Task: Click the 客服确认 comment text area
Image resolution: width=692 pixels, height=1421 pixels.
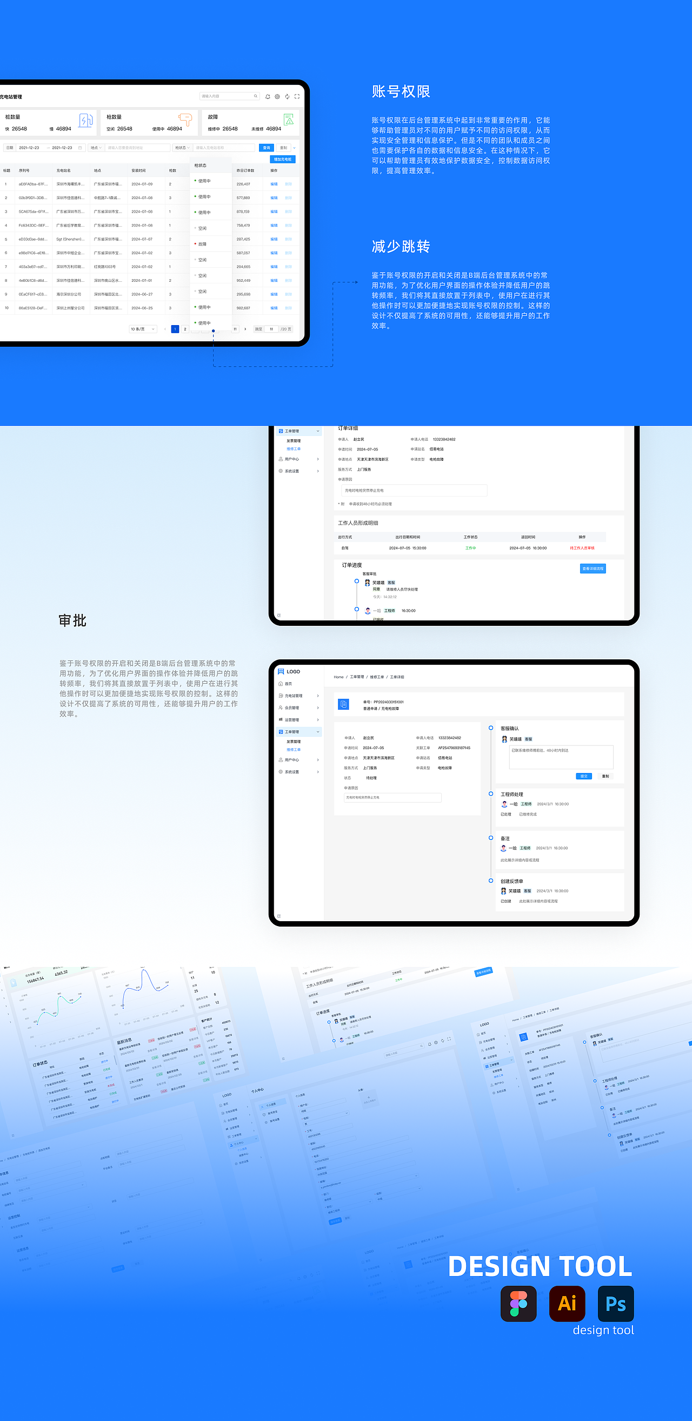Action: [x=561, y=757]
